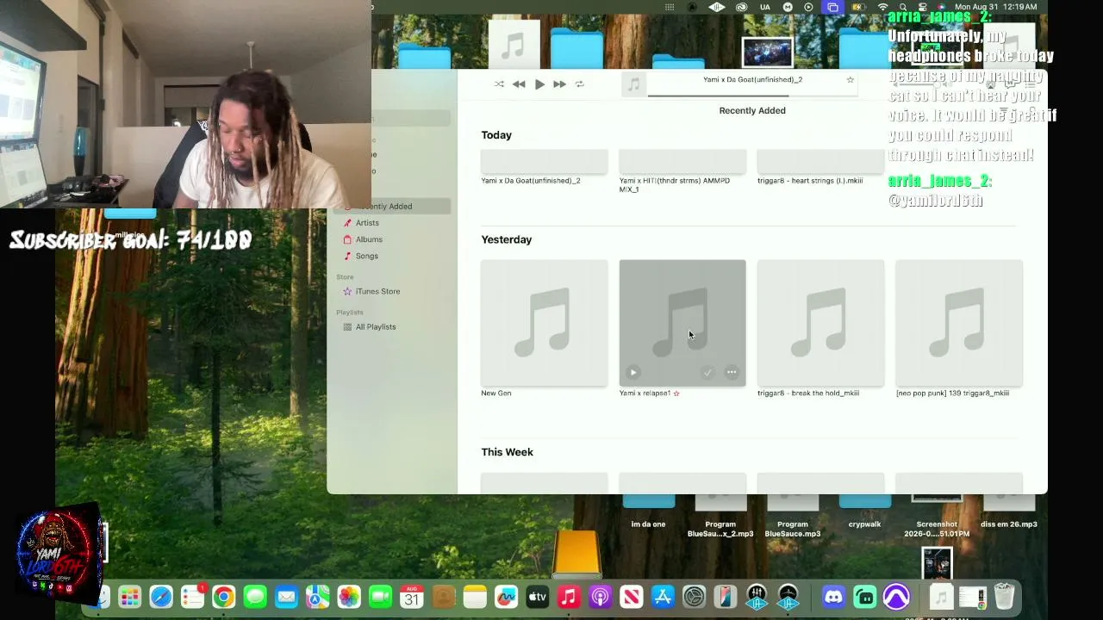Viewport: 1103px width, 620px height.
Task: Skip to the next track
Action: pos(559,84)
